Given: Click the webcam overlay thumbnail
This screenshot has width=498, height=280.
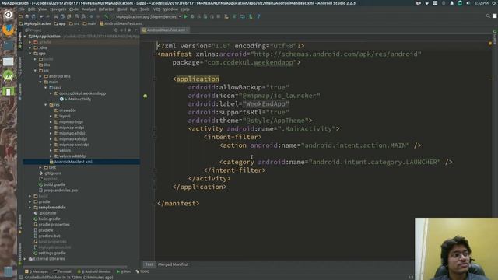Looking at the screenshot, I should pos(456,249).
